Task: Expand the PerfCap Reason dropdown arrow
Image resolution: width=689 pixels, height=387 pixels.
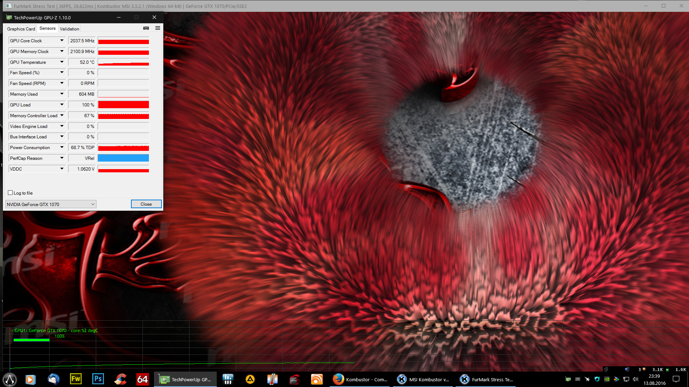Action: click(x=62, y=158)
